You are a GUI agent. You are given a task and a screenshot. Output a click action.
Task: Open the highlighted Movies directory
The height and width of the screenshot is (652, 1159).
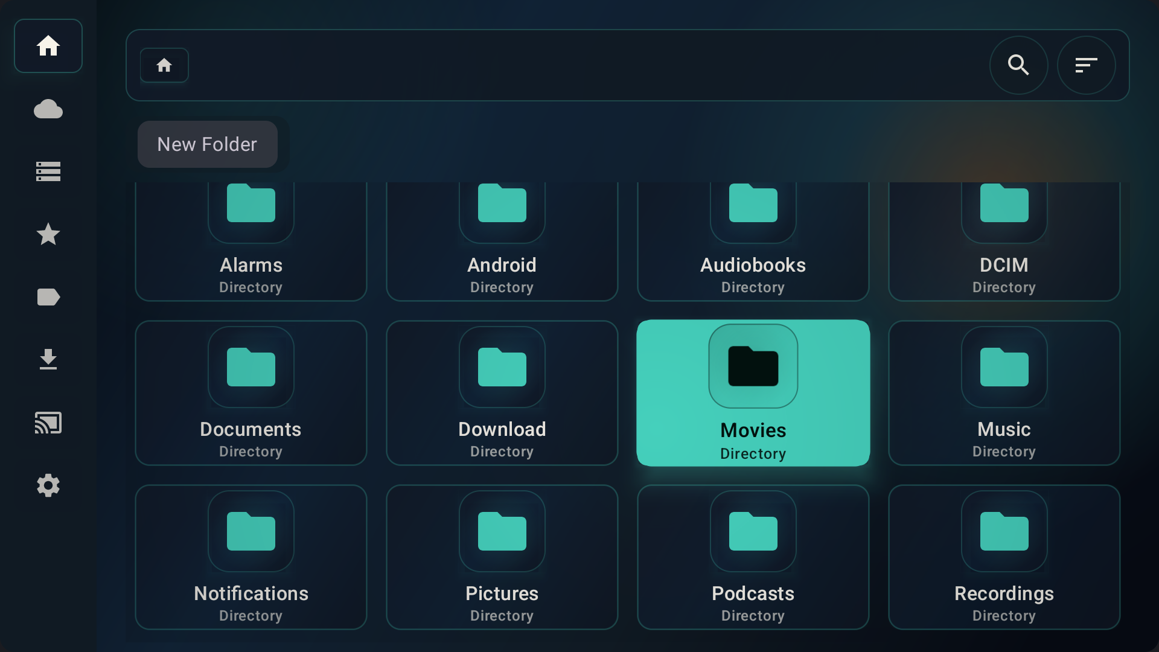click(753, 393)
